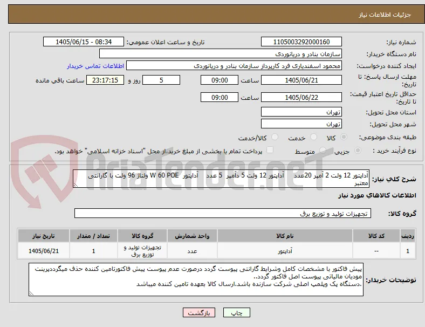Click the گروه کالا column header
The width and height of the screenshot is (425, 327).
pyautogui.click(x=142, y=236)
